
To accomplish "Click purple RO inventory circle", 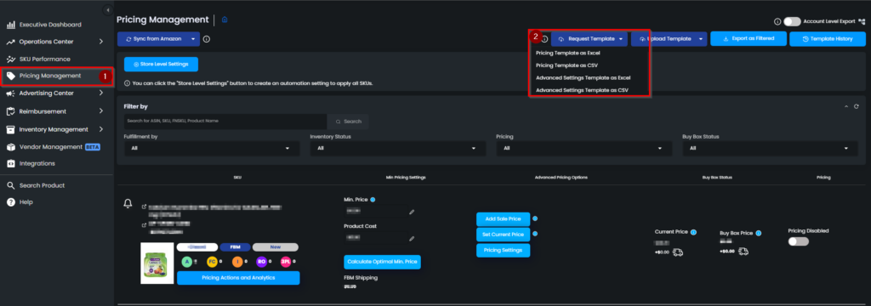I will (262, 261).
